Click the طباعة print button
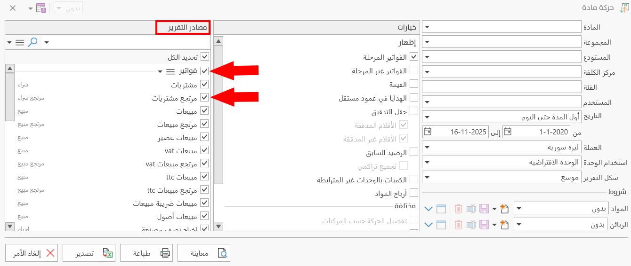Viewport: 631px width, 266px height. click(146, 253)
